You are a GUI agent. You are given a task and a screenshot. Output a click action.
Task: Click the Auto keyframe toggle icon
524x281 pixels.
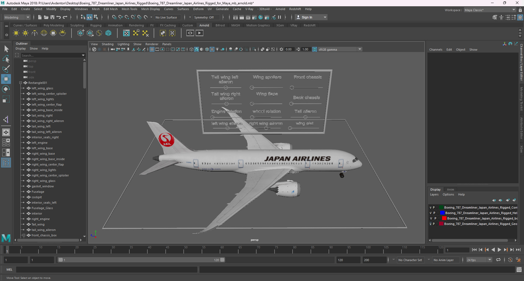click(x=510, y=260)
